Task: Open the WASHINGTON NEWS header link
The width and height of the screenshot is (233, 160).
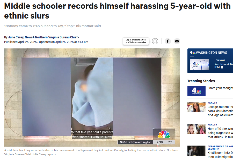Action: pyautogui.click(x=212, y=53)
